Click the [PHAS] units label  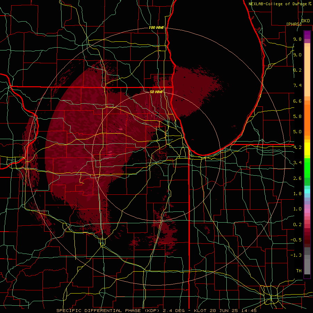[x=294, y=24]
